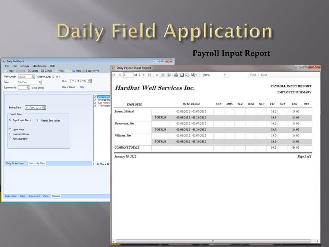The height and width of the screenshot is (247, 329).
Task: Switch to the Daily Notes tab
Action: click(x=11, y=196)
